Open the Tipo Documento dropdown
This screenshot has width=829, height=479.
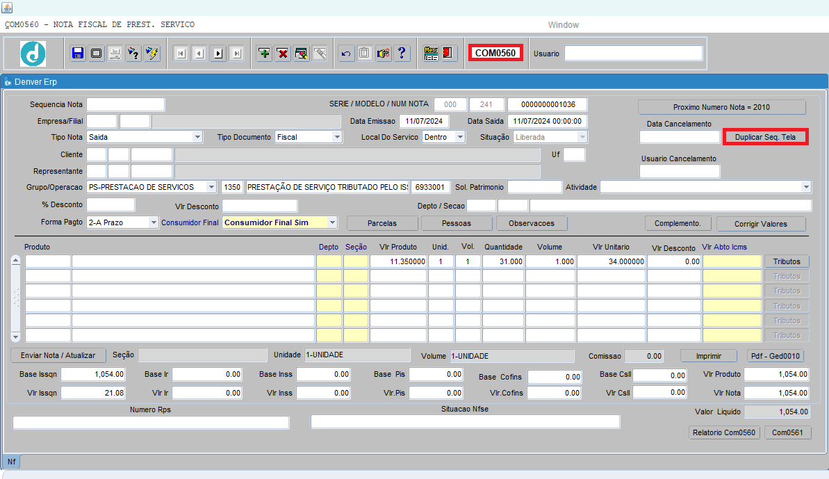[x=337, y=138]
